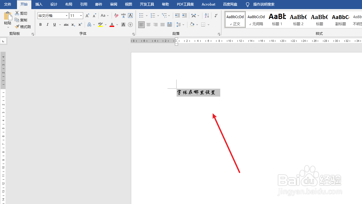Apply the character border icon
This screenshot has height=204, width=362.
tap(130, 16)
